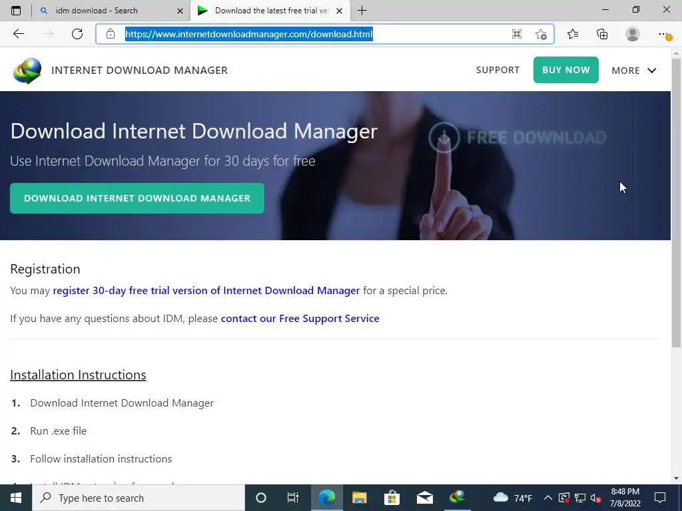Click 'Run .exe file' instruction text

pyautogui.click(x=59, y=430)
